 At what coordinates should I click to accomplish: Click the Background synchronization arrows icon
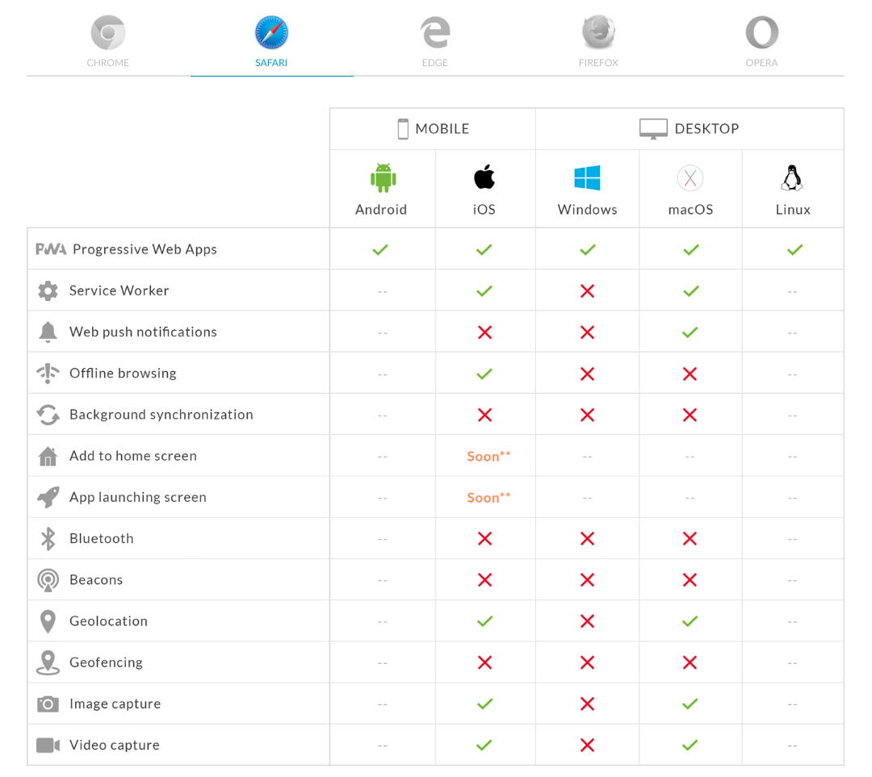48,415
